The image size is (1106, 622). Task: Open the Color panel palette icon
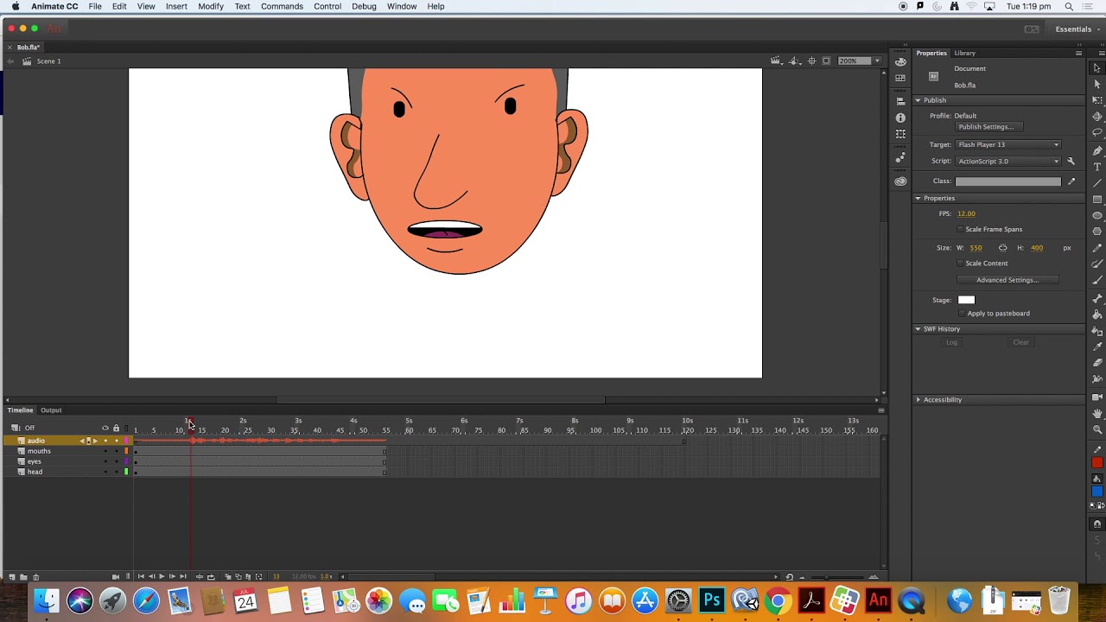coord(900,61)
